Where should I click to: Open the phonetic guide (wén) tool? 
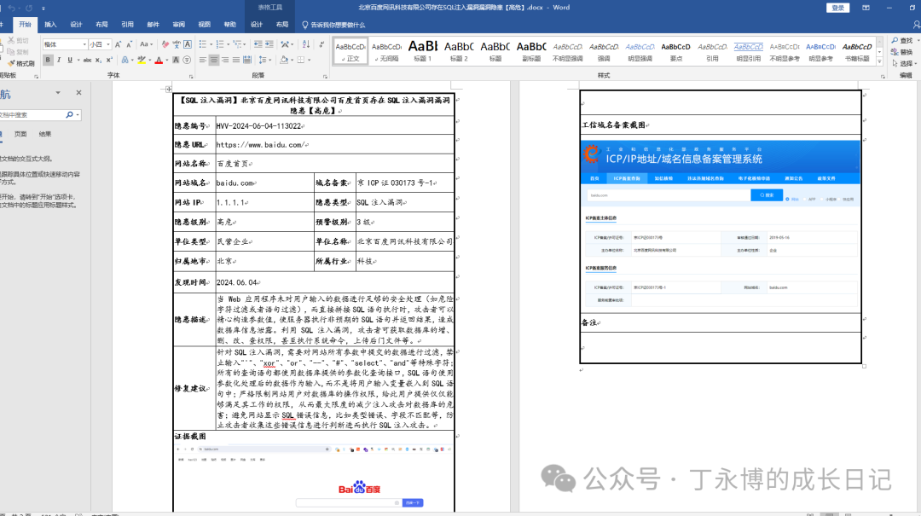click(177, 44)
